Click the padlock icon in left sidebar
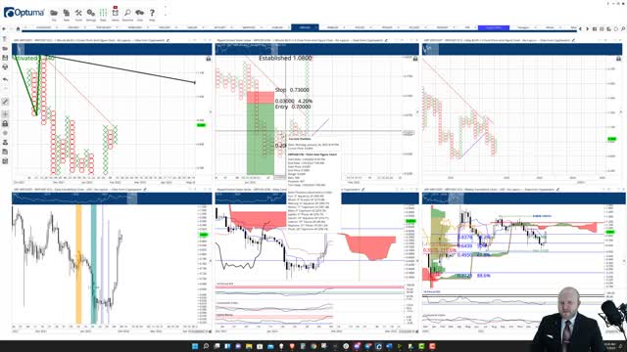Viewport: 627px width, 352px height. pyautogui.click(x=5, y=124)
